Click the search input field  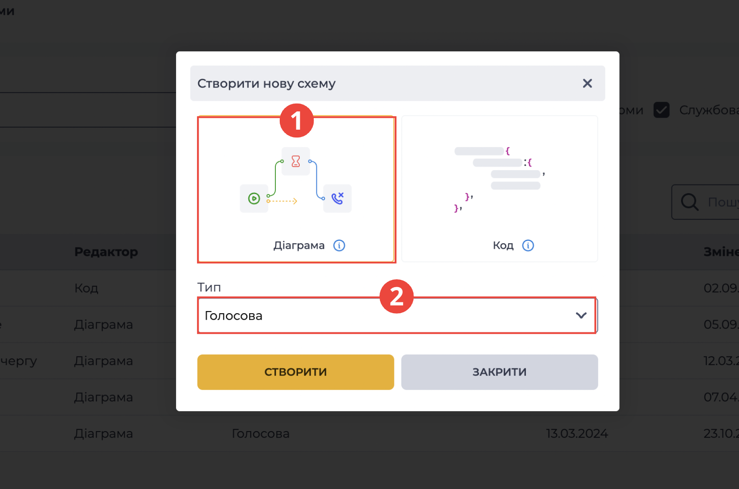(705, 202)
